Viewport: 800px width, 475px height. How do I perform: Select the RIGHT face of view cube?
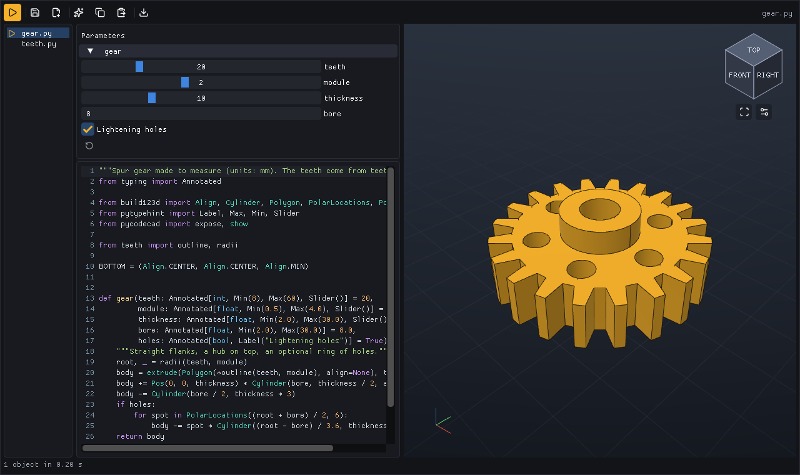pyautogui.click(x=768, y=75)
